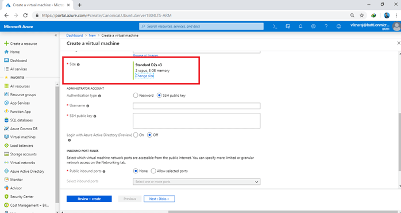
Task: Click the Monitor icon
Action: coord(6,180)
